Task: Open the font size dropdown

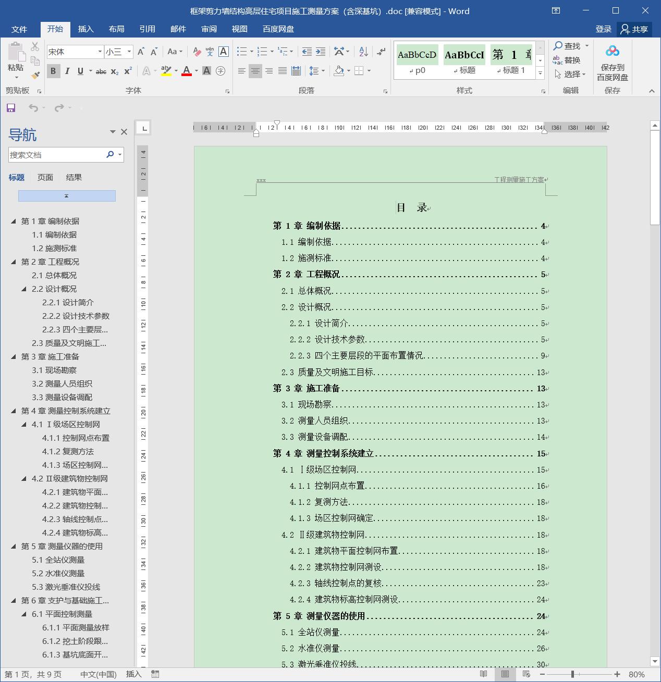Action: [129, 52]
